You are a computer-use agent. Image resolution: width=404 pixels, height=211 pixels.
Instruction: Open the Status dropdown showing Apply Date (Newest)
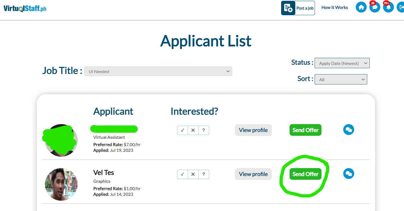(342, 63)
